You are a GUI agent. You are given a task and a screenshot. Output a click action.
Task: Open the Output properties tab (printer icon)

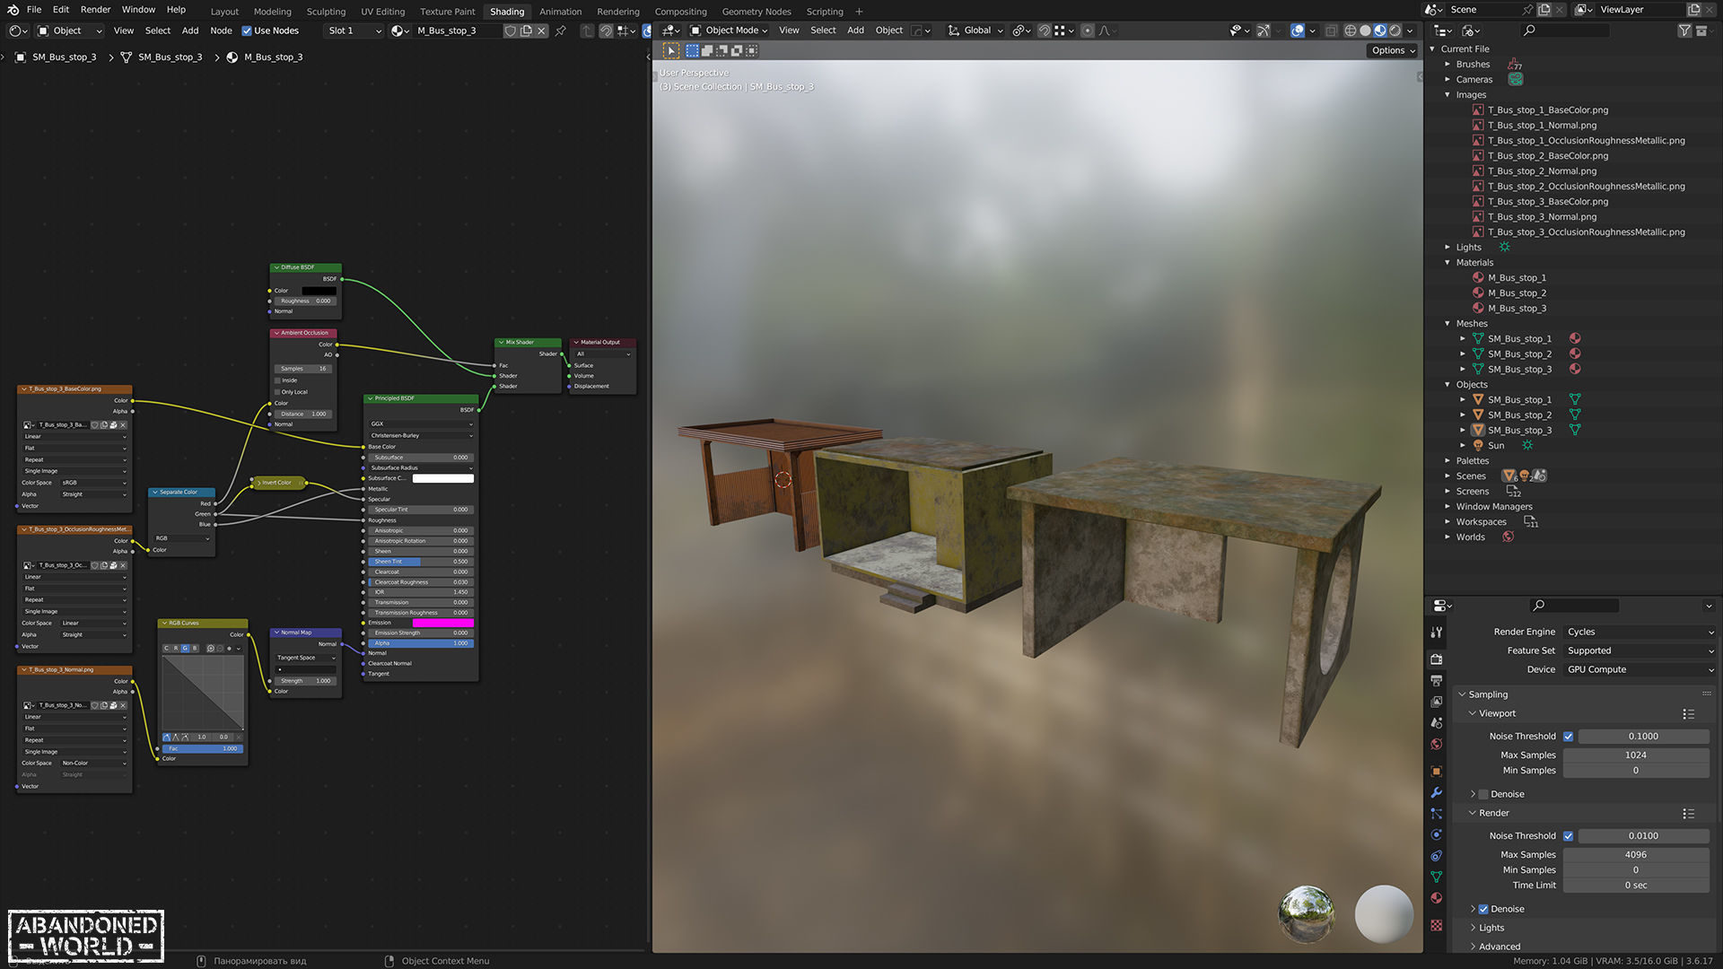(x=1436, y=681)
